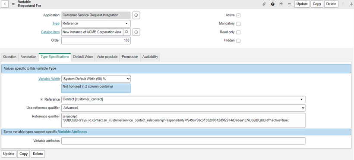Open the Auto-populate tab

pos(107,57)
